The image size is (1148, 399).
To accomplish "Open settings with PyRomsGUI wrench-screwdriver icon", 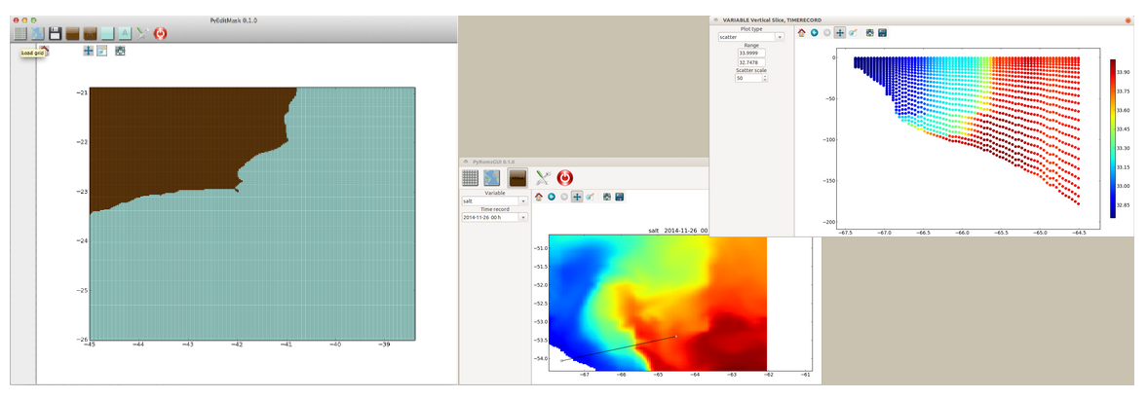I will [x=542, y=178].
